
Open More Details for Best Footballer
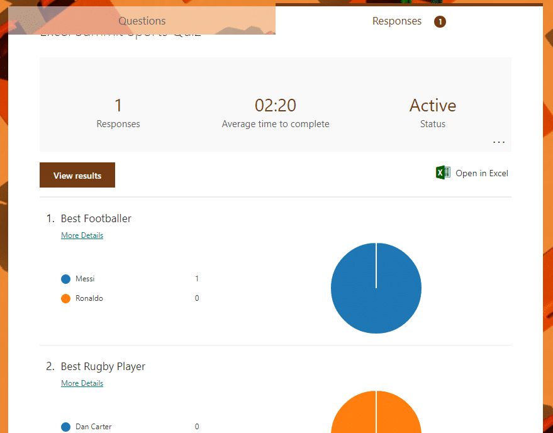[82, 235]
